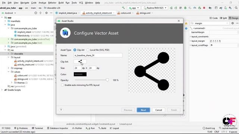239x134 pixels.
Task: Open Attributes panel settings gear
Action: point(232,23)
